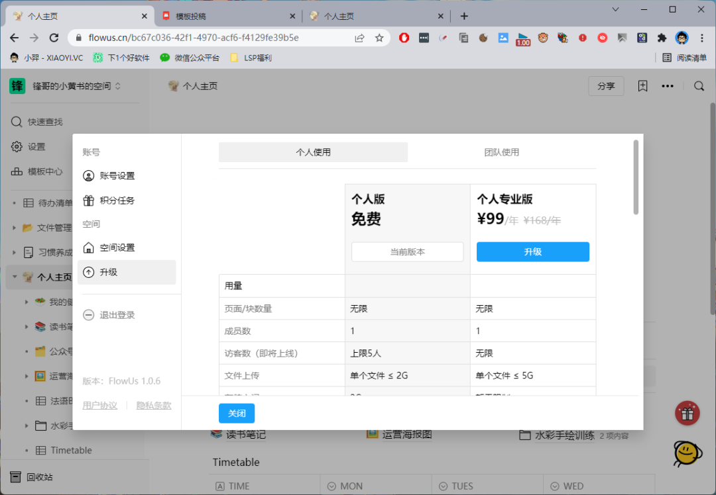Click the red gift floating icon
Viewport: 716px width, 495px height.
687,414
